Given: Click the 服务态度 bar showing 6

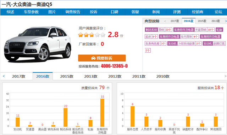Looking at the screenshot, I should 132,116.
